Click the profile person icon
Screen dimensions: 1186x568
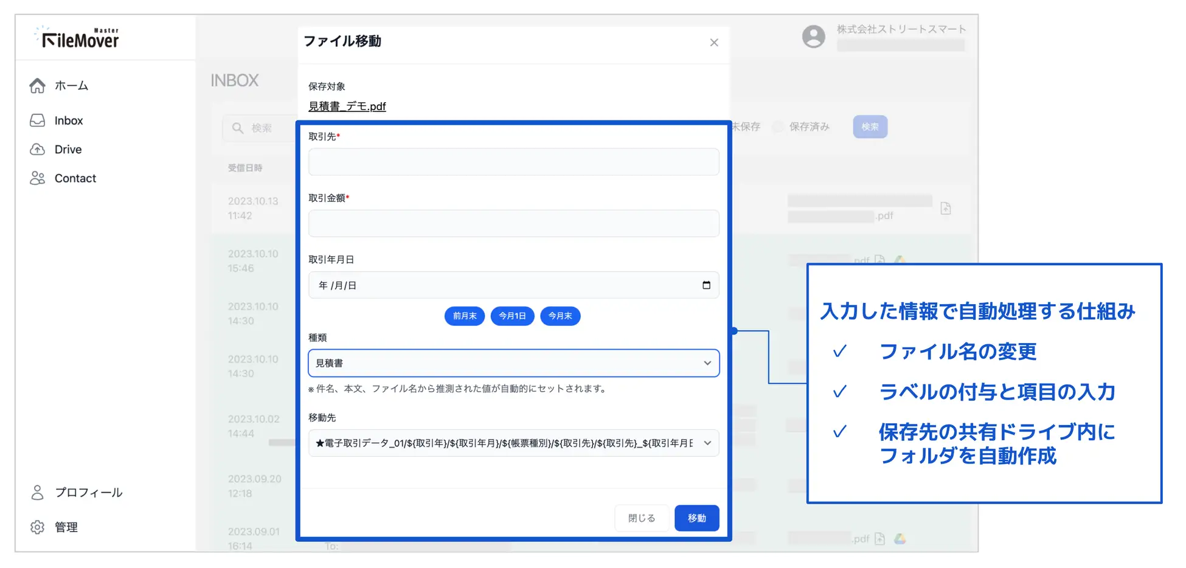37,493
